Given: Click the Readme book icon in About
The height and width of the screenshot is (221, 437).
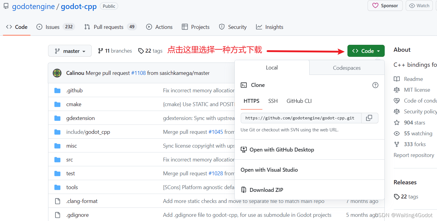Looking at the screenshot, I should [x=397, y=79].
